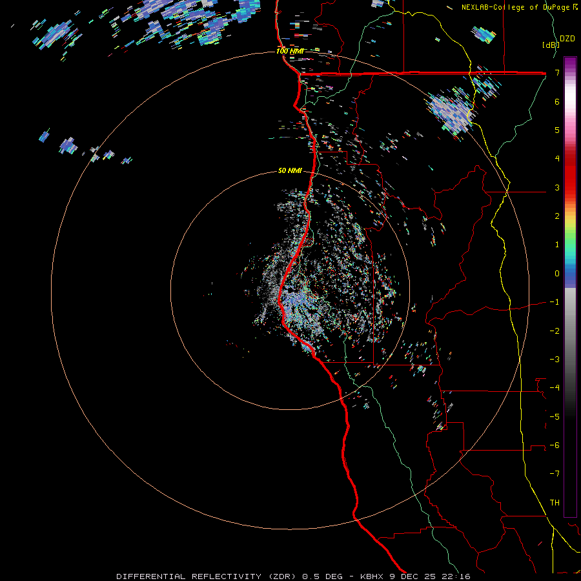Click the scale value -7
581x581 pixels.
click(x=555, y=474)
